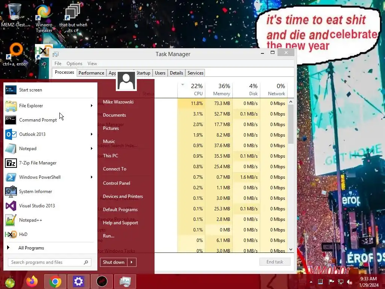Click the sort arrow above CPU column

click(x=183, y=85)
